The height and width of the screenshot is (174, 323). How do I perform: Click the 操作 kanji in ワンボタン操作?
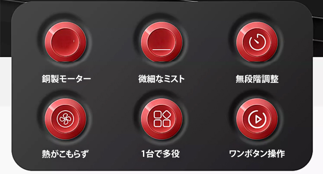tap(276, 154)
